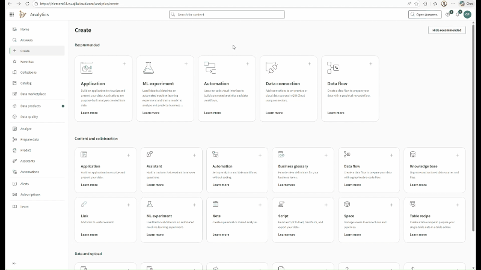Screen dimensions: 481x270
Task: Click plus on the Assistant card
Action: click(194, 155)
